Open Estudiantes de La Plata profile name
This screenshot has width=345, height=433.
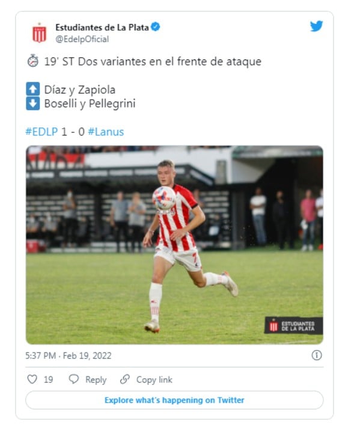tap(102, 27)
